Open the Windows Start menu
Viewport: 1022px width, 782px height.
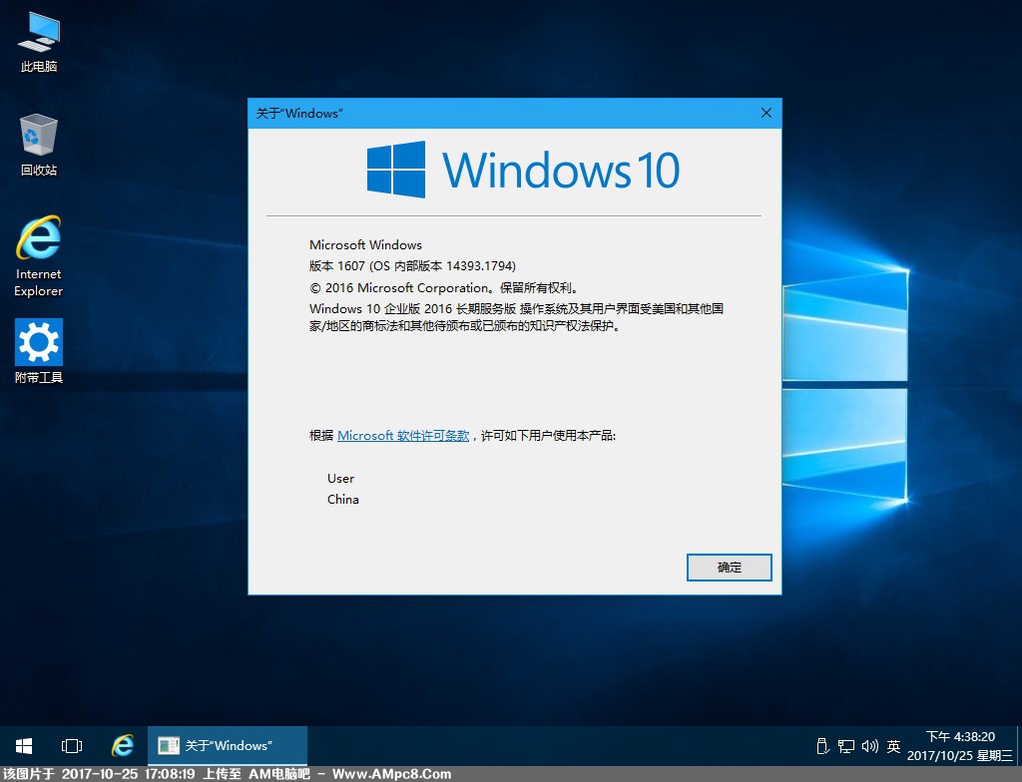tap(24, 745)
